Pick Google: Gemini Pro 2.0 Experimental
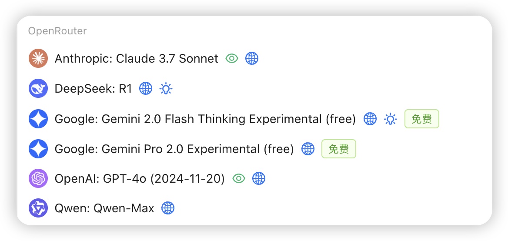 [174, 149]
